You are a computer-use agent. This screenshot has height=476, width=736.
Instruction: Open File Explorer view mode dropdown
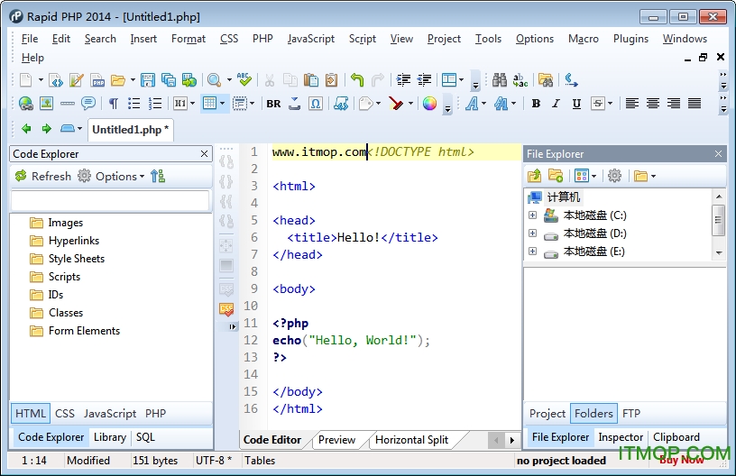[x=593, y=177]
